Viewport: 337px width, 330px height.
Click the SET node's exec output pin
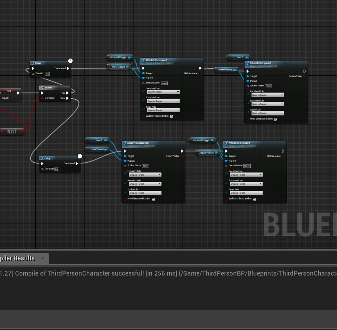18,93
